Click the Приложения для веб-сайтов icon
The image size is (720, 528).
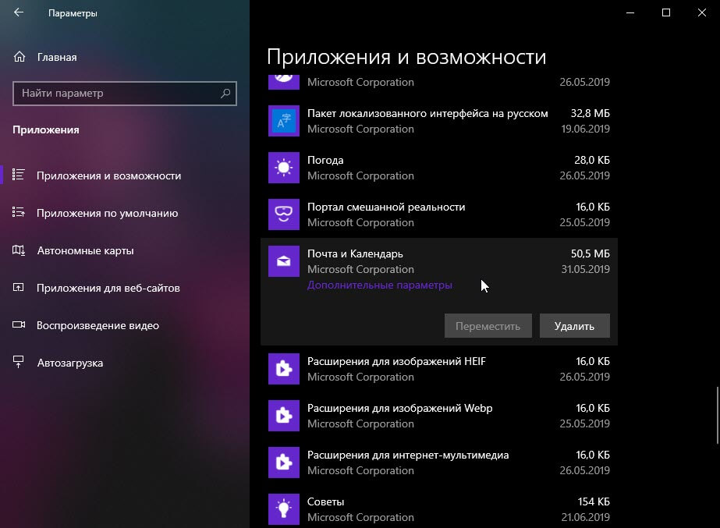(x=19, y=288)
